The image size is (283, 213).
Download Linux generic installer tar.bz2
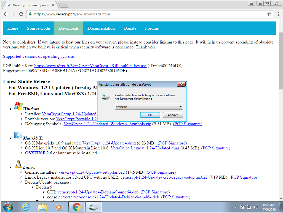[92, 172]
